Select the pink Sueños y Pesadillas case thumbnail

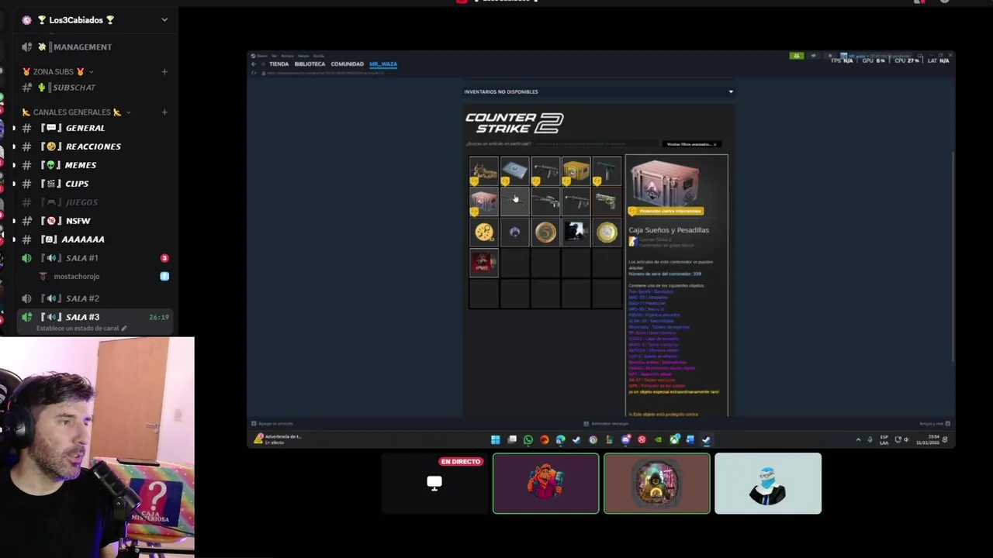(x=483, y=202)
